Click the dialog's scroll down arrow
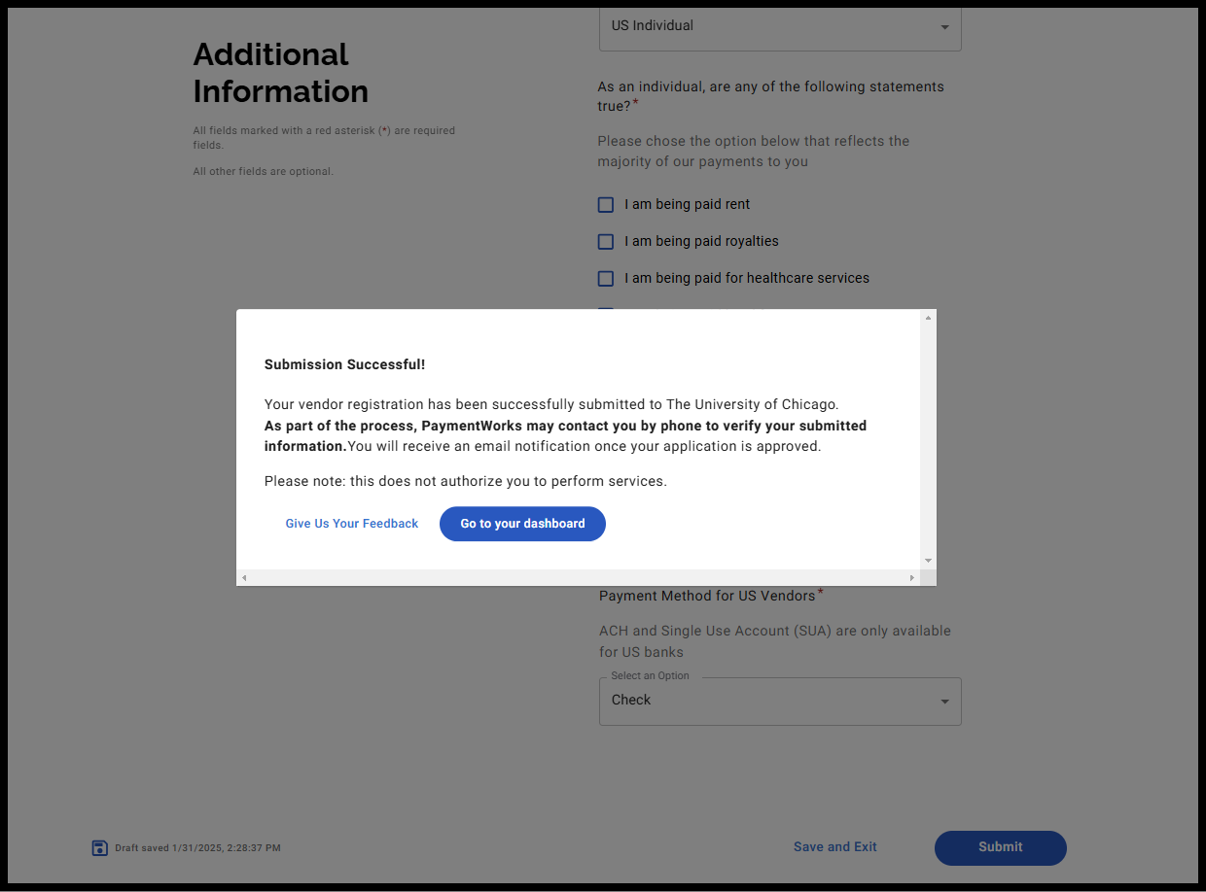Screen dimensions: 1206x892 click(x=928, y=561)
